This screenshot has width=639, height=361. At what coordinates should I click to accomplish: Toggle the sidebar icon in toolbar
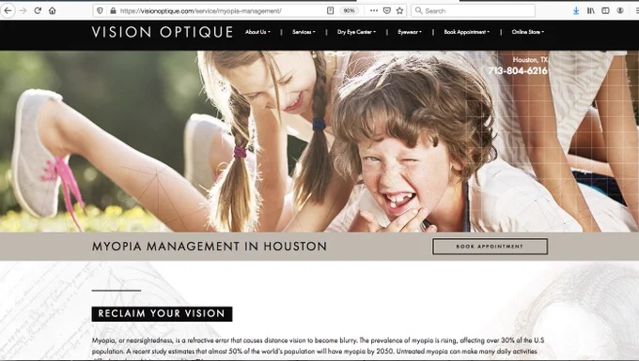(605, 11)
